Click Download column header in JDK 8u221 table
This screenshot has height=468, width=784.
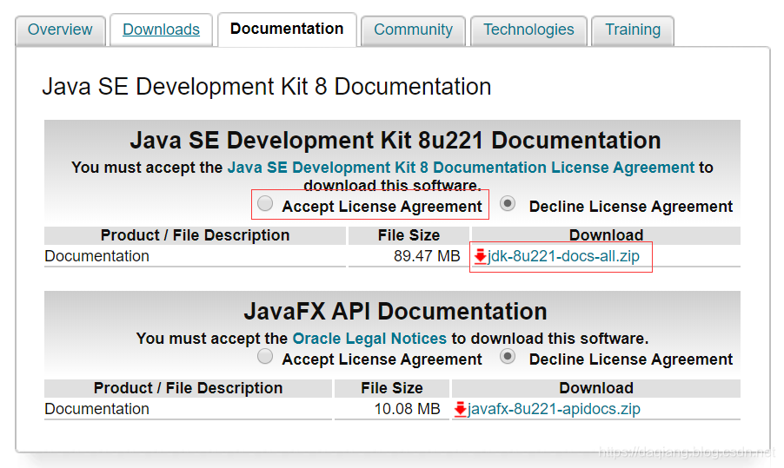[606, 235]
